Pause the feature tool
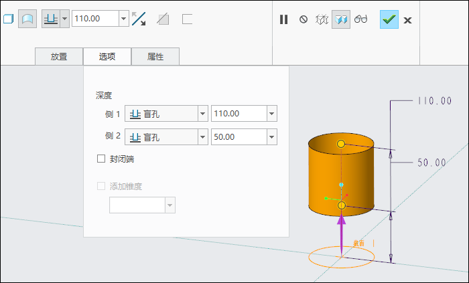Image resolution: width=469 pixels, height=283 pixels. coord(283,19)
